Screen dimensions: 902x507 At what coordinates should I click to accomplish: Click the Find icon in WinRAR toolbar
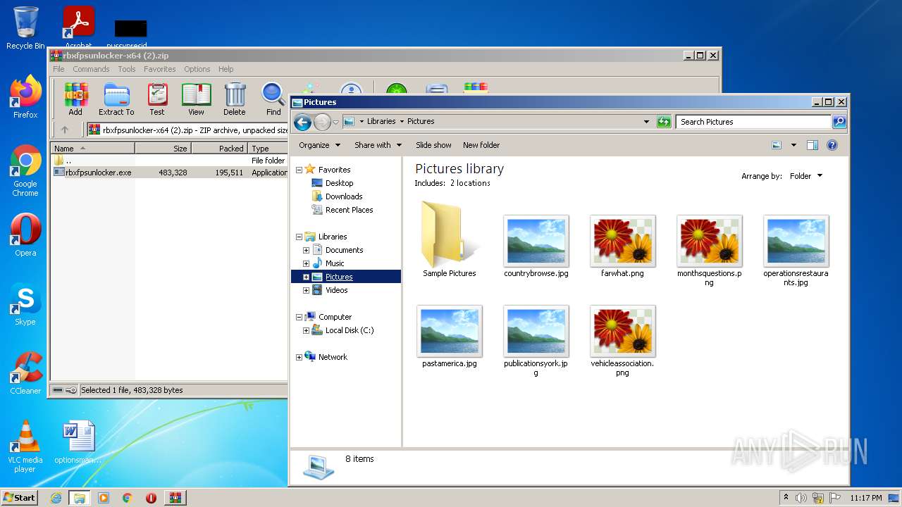point(273,99)
